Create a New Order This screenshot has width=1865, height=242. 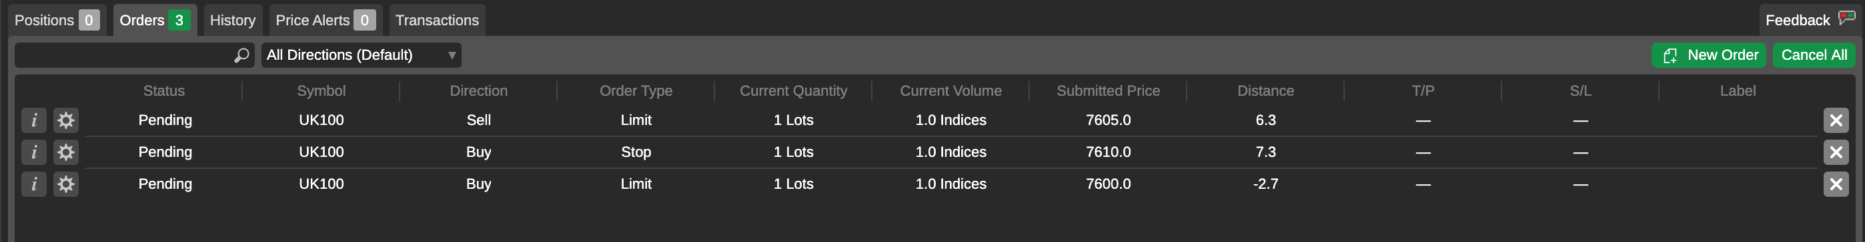tap(1709, 55)
